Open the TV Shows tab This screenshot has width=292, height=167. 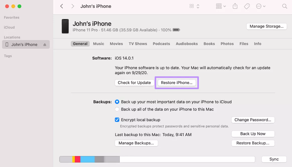click(x=138, y=44)
